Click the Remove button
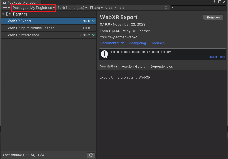Screen dimensions: 228x159 213,17
